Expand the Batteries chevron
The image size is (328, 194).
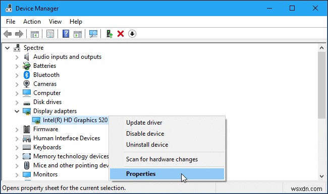(x=17, y=66)
